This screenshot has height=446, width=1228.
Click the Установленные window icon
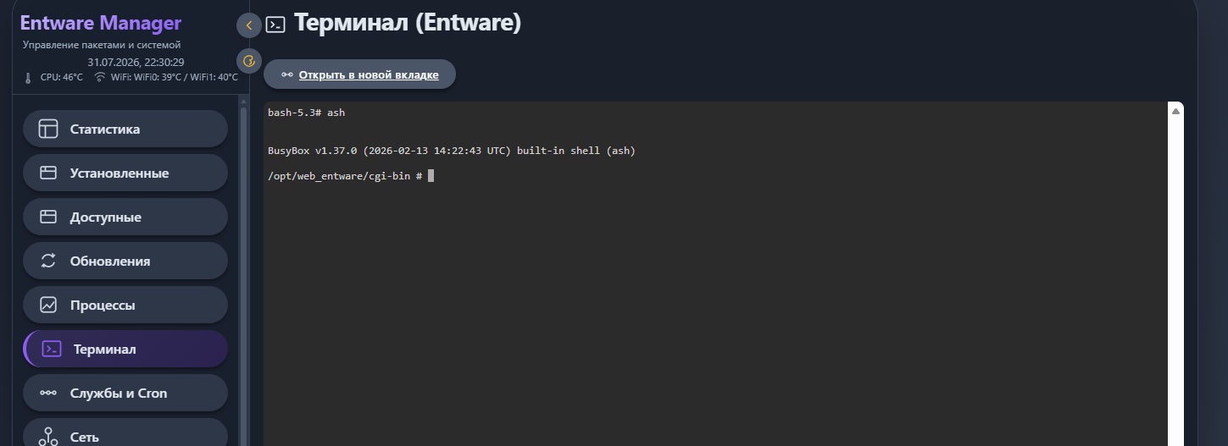click(x=48, y=173)
